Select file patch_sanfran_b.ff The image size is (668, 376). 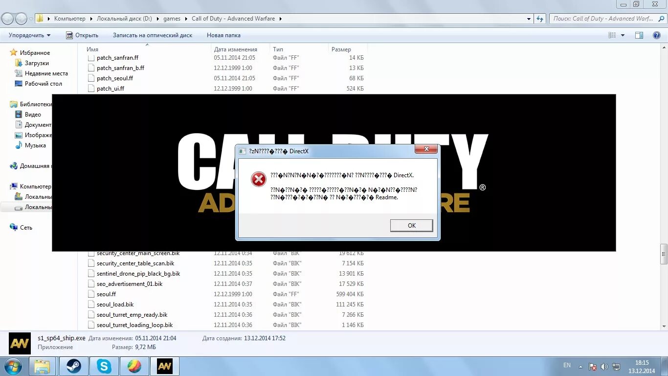click(x=120, y=68)
